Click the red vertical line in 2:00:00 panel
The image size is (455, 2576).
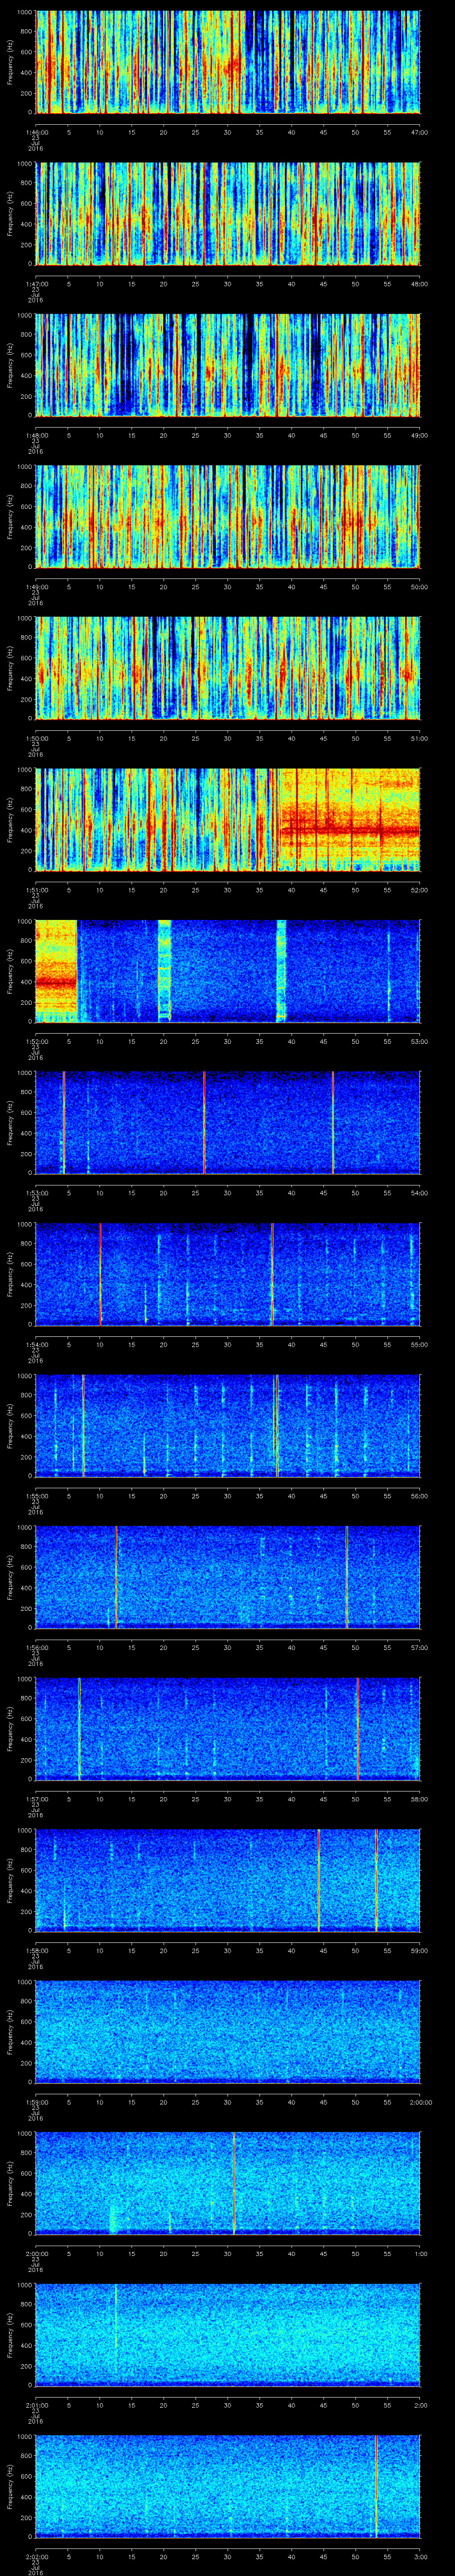pyautogui.click(x=234, y=2183)
